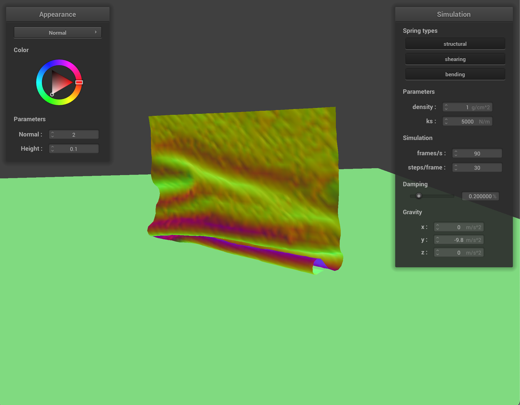Decrease ks with the down arrow
The width and height of the screenshot is (520, 405).
pos(446,123)
